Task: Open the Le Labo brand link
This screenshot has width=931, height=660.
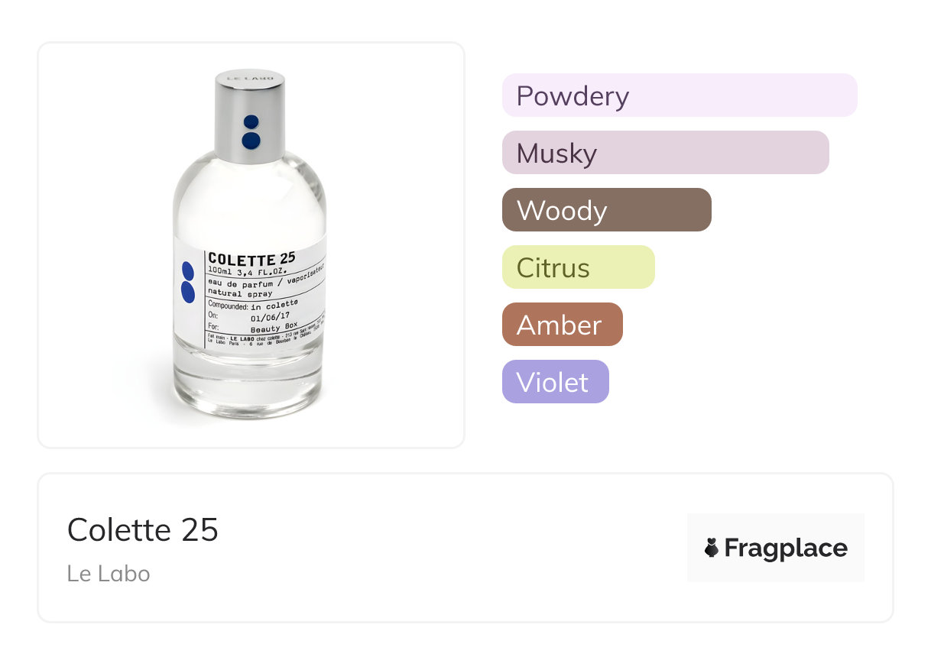Action: click(x=109, y=574)
